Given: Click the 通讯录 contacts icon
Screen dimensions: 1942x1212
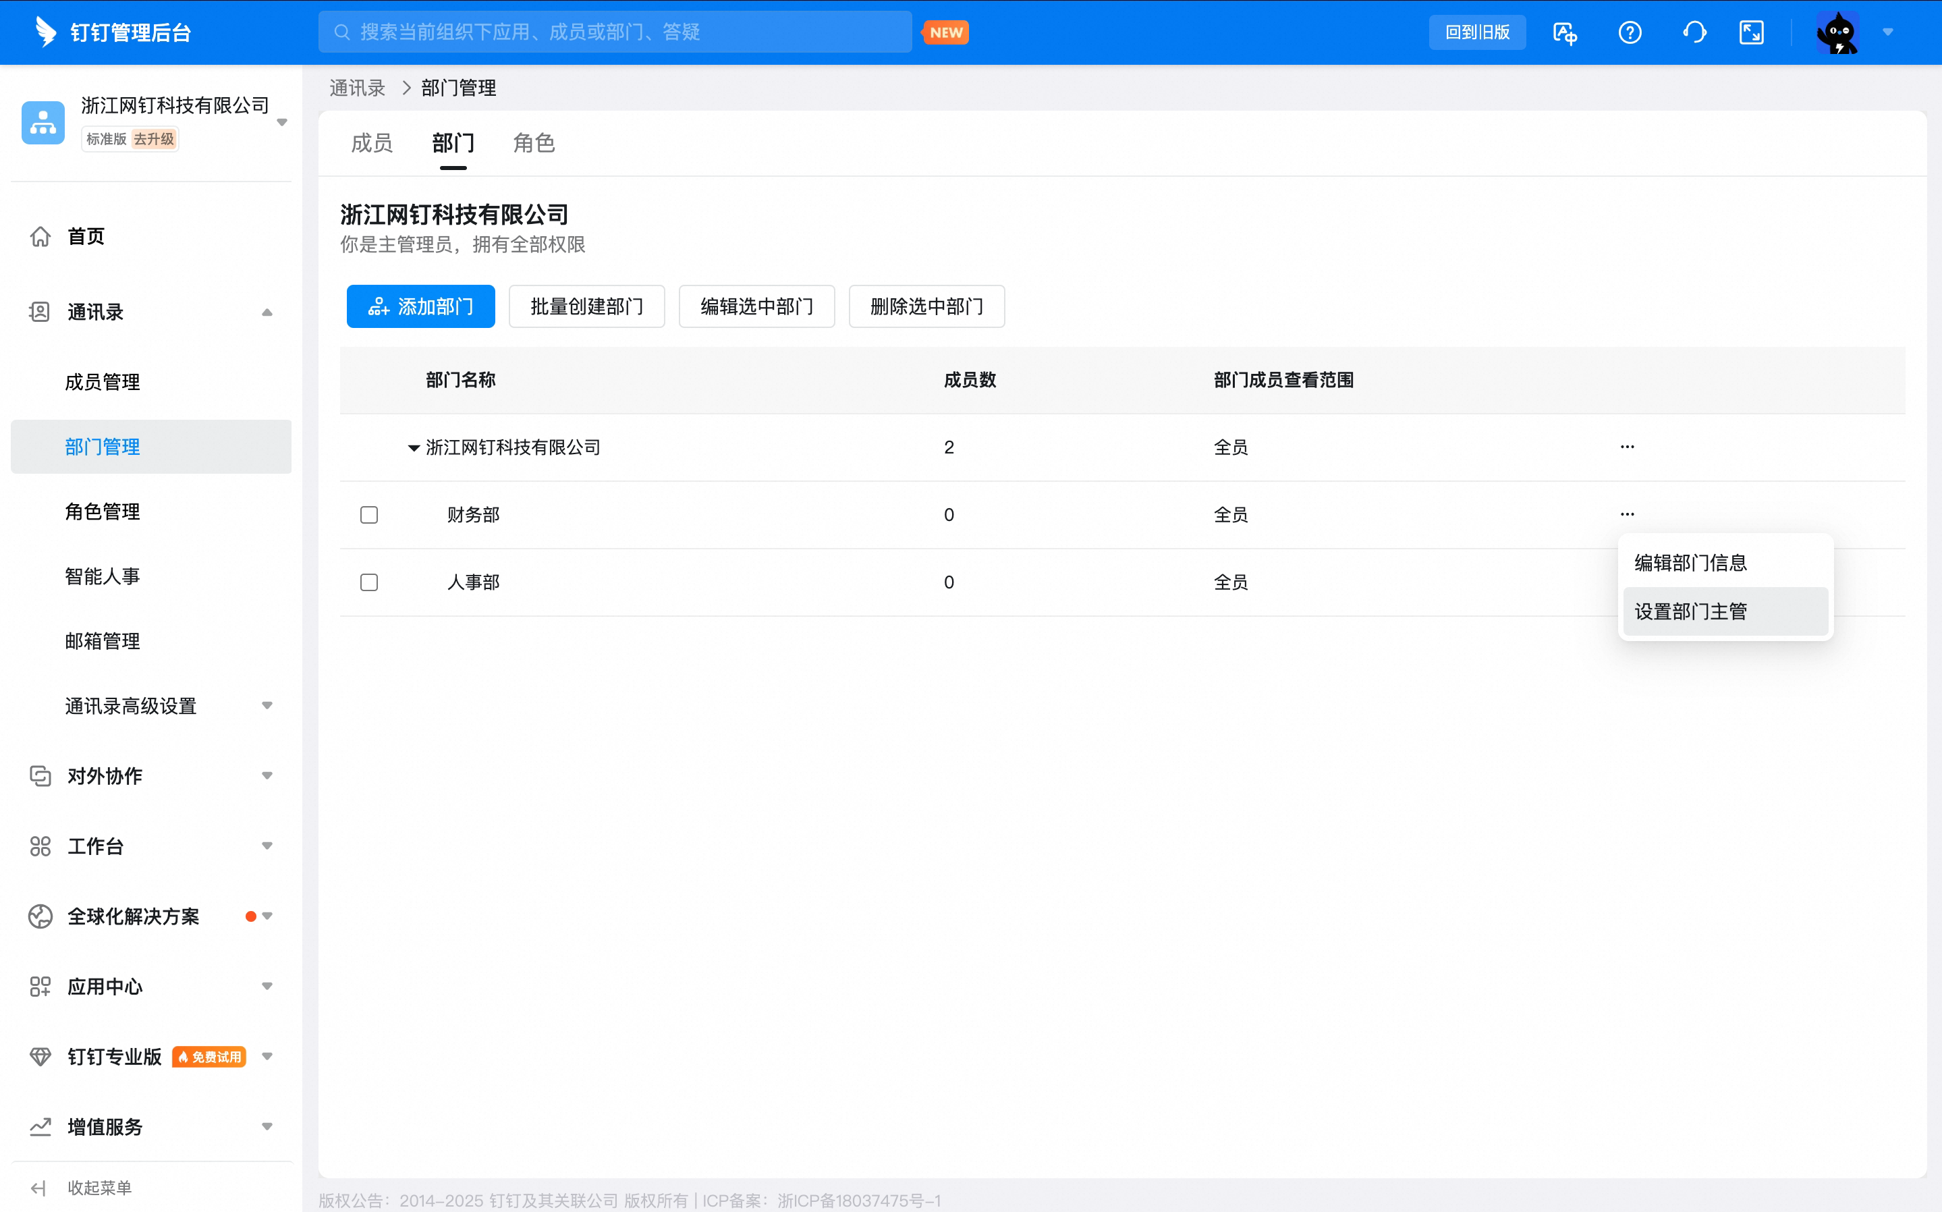Looking at the screenshot, I should click(x=40, y=312).
